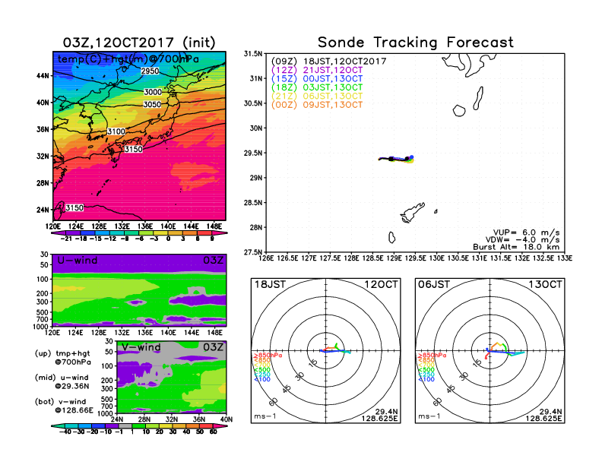Click the '12OCT' label on left hodograph

click(x=381, y=284)
